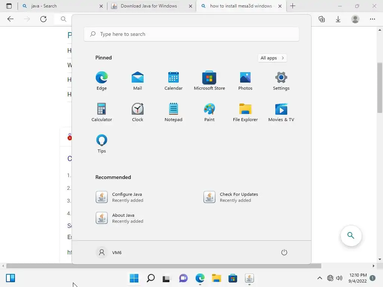Screen dimensions: 383x287
Task: Open the Tips app
Action: (102, 144)
